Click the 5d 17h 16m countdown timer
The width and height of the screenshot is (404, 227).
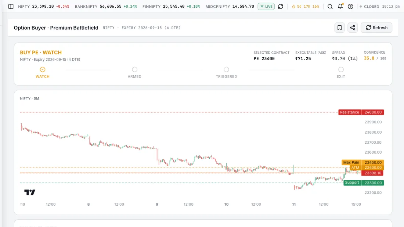click(306, 7)
